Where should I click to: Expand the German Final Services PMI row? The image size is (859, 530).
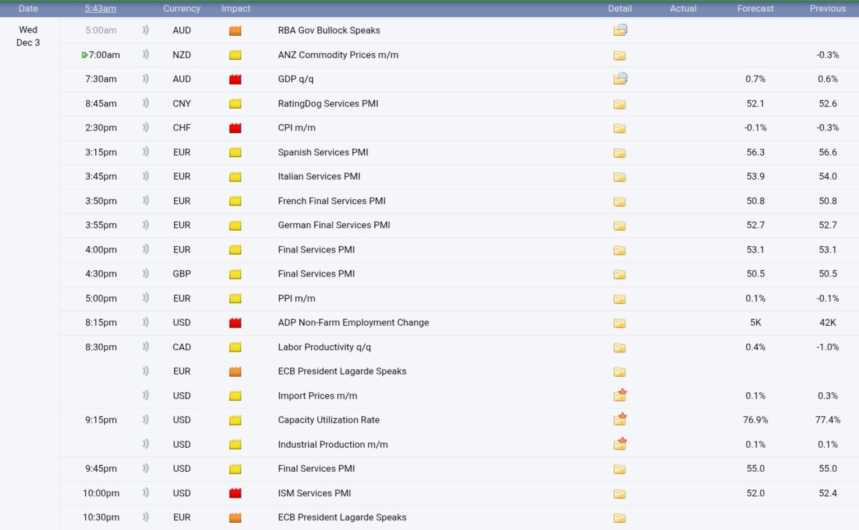pos(334,225)
